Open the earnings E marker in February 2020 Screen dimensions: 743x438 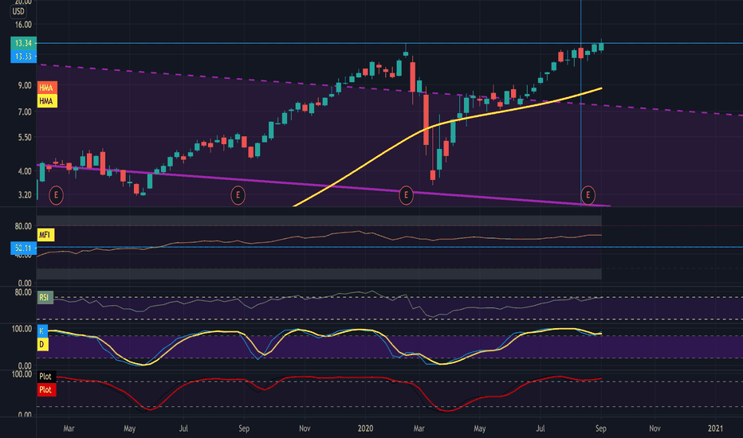[406, 195]
